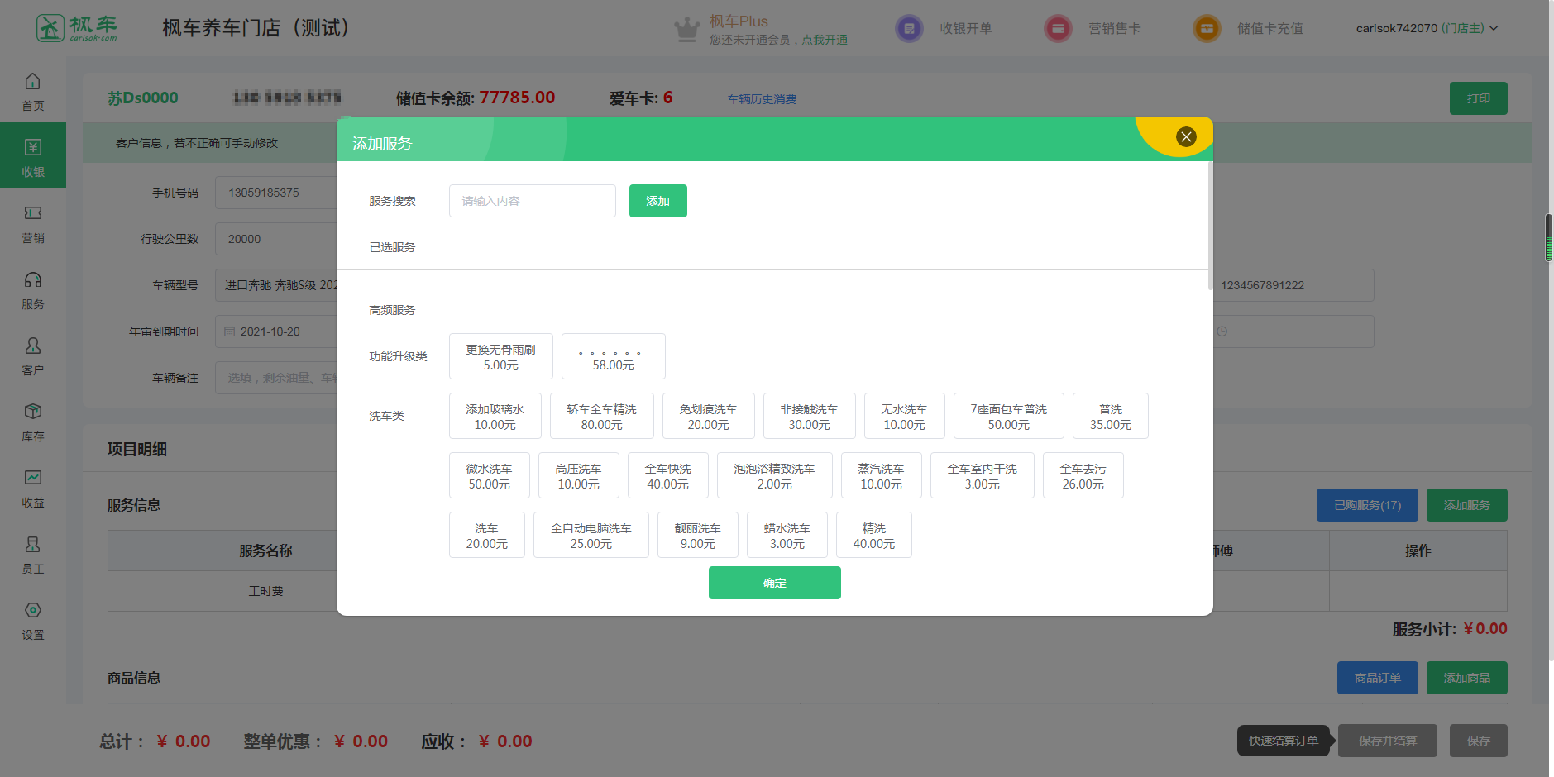This screenshot has height=777, width=1554.
Task: Open the 首页 home icon in sidebar
Action: (x=32, y=82)
